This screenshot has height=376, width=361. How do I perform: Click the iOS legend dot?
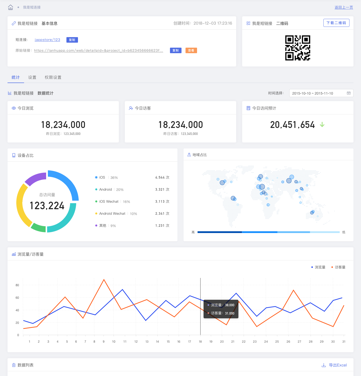(x=96, y=177)
